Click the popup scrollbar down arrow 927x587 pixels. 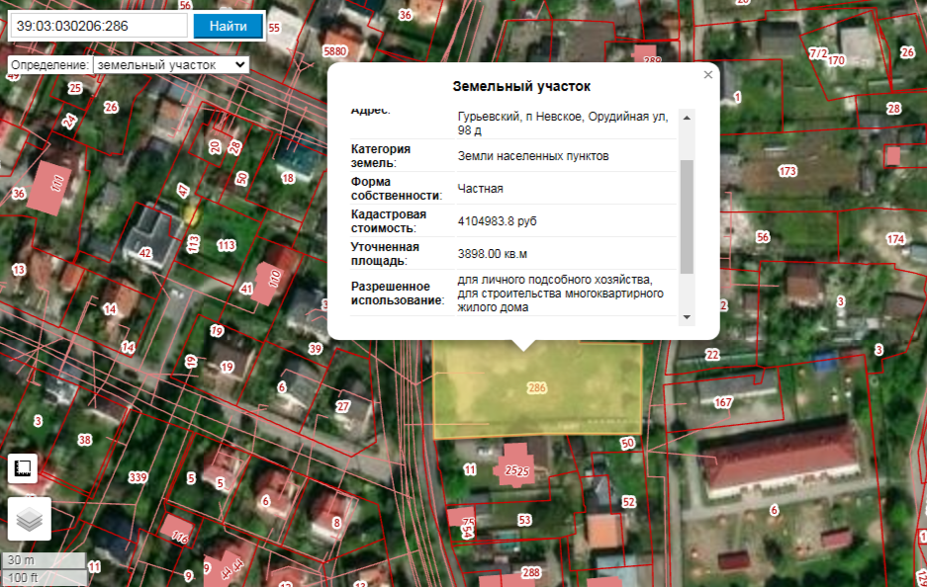(x=687, y=316)
